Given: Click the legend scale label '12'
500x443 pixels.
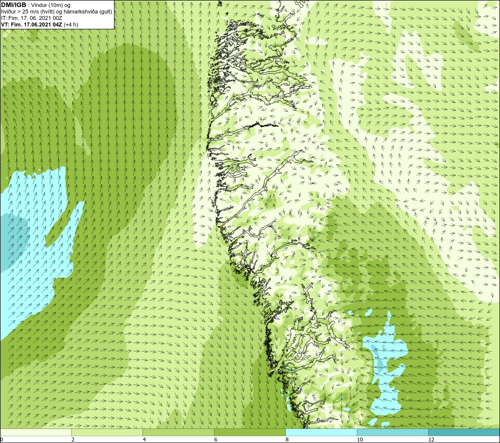Looking at the screenshot, I should pyautogui.click(x=431, y=440).
